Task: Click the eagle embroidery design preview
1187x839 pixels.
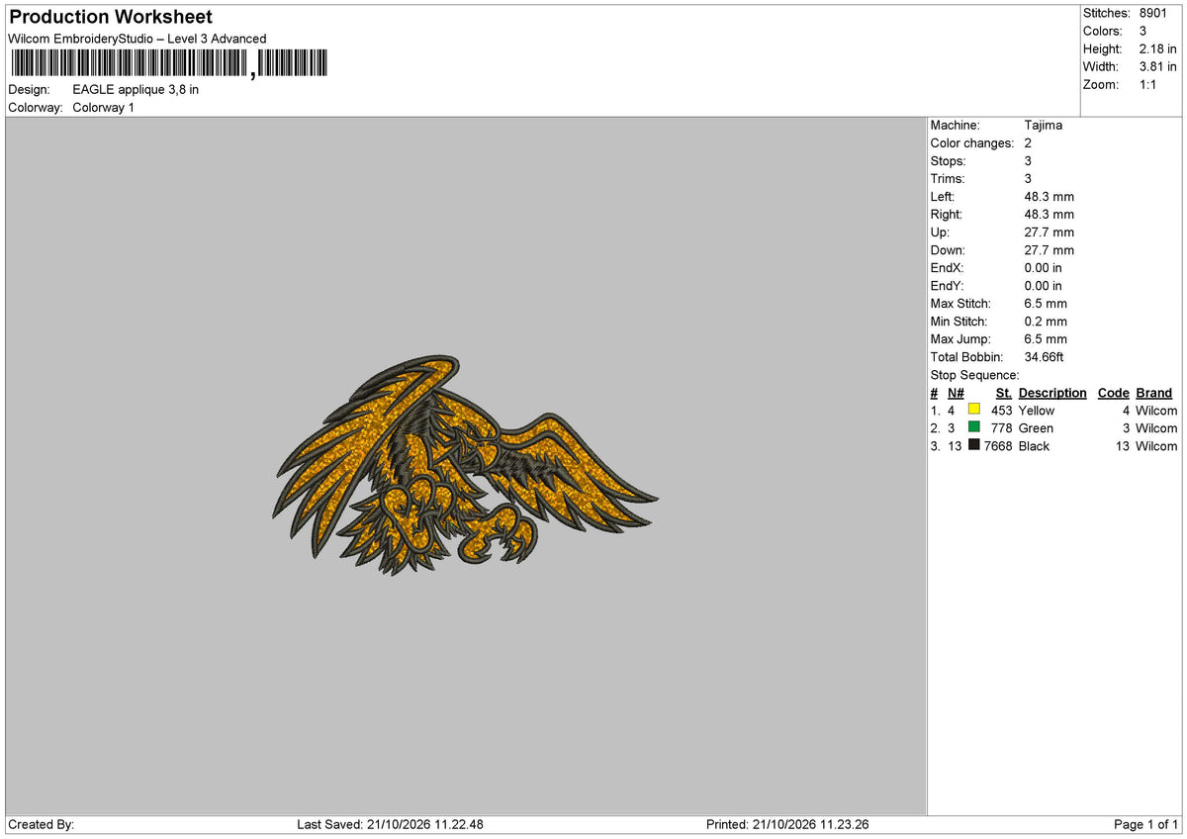Action: click(x=465, y=466)
